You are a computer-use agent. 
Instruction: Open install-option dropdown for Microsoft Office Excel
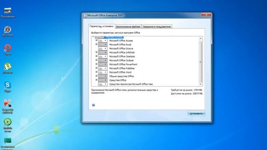click(103, 45)
